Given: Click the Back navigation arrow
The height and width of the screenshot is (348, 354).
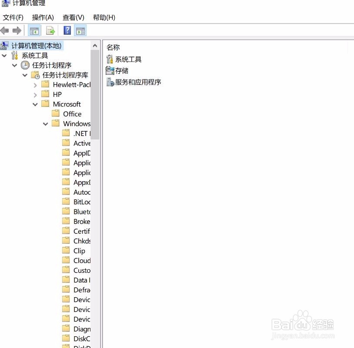Looking at the screenshot, I should point(4,30).
